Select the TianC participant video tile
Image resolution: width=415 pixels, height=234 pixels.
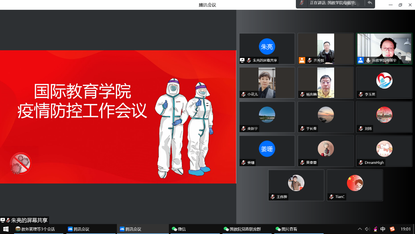coord(354,185)
